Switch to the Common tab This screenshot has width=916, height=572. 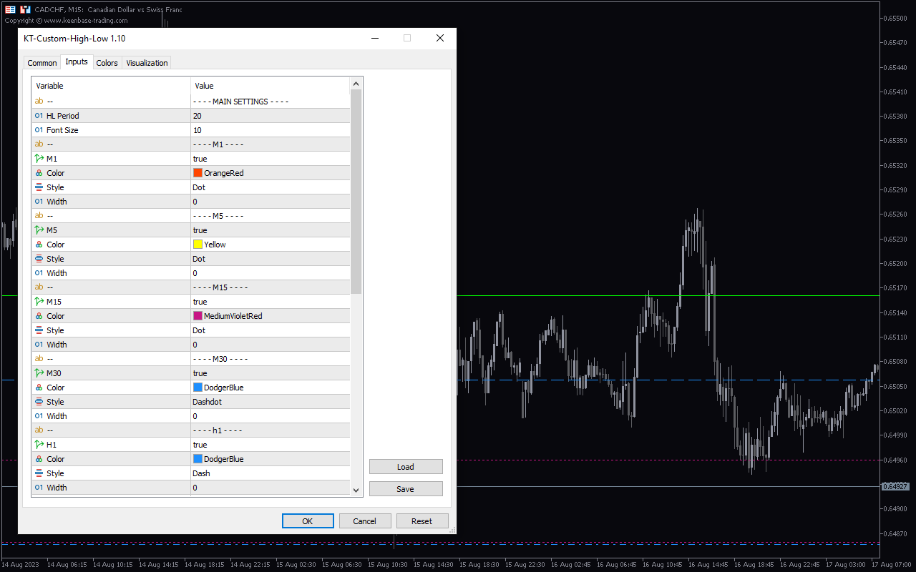click(42, 63)
